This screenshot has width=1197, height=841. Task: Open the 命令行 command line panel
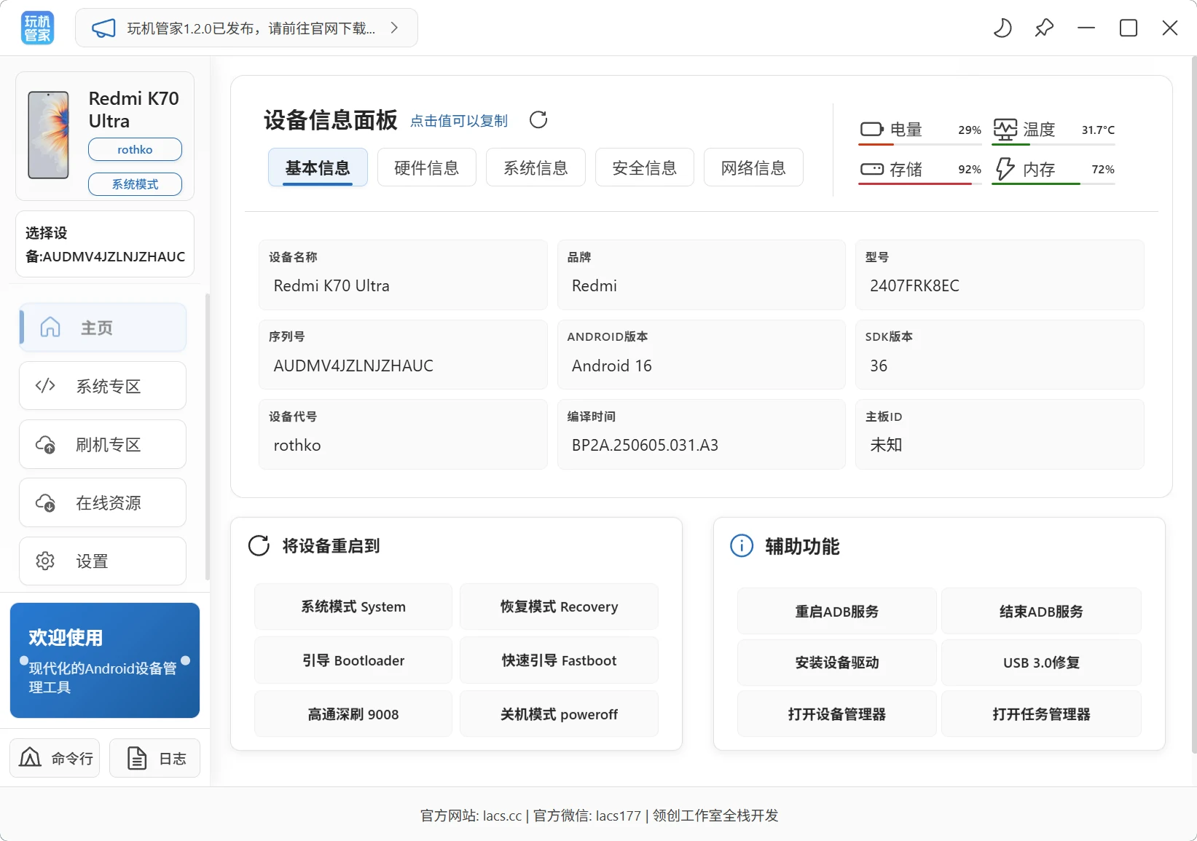pyautogui.click(x=54, y=758)
